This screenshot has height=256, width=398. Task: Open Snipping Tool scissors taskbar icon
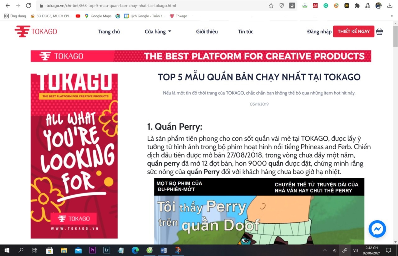(178, 250)
